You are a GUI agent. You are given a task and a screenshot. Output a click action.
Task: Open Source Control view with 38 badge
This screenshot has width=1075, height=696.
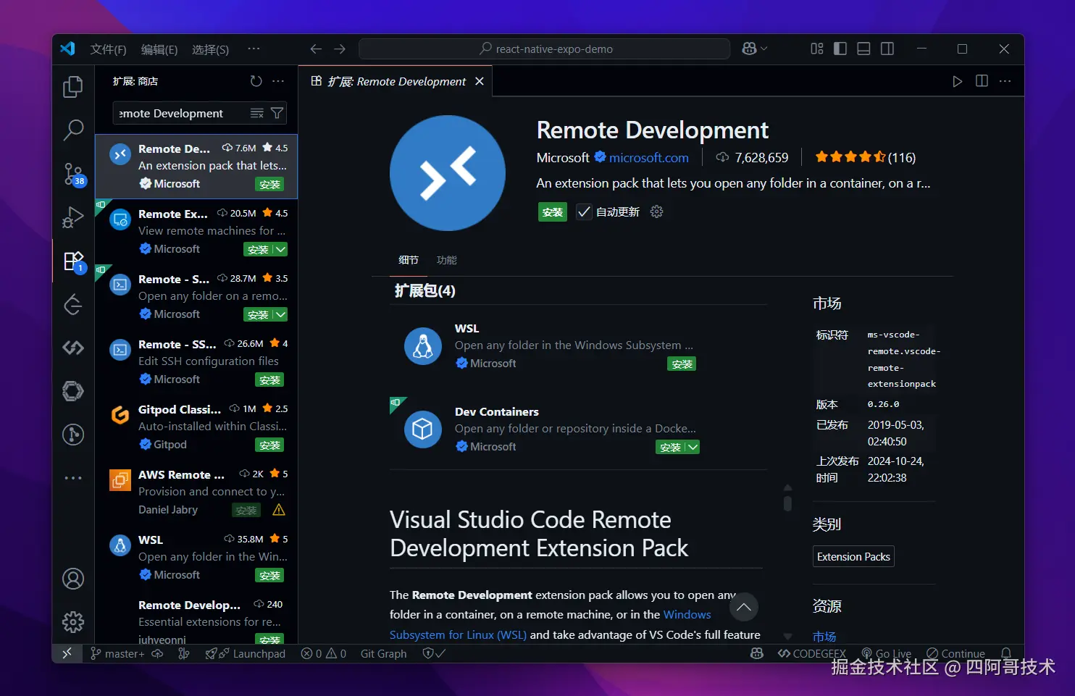[73, 174]
